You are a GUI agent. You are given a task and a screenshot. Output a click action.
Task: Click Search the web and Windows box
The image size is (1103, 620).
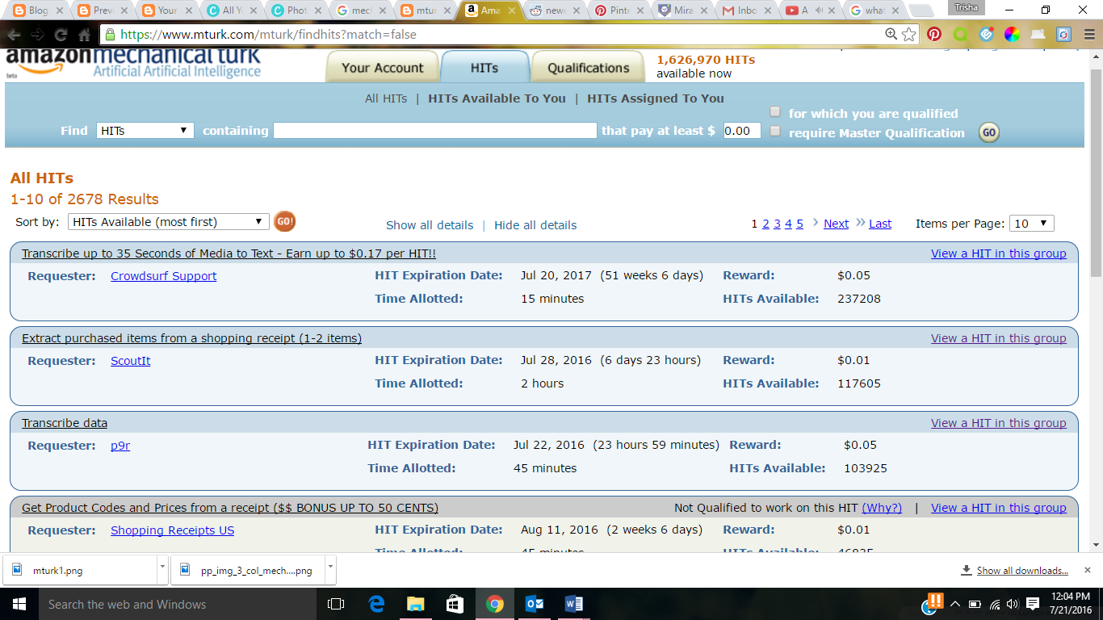178,604
